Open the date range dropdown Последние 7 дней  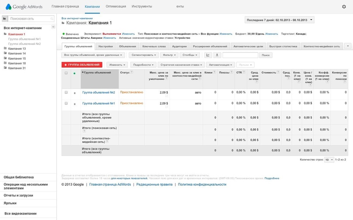tap(280, 20)
